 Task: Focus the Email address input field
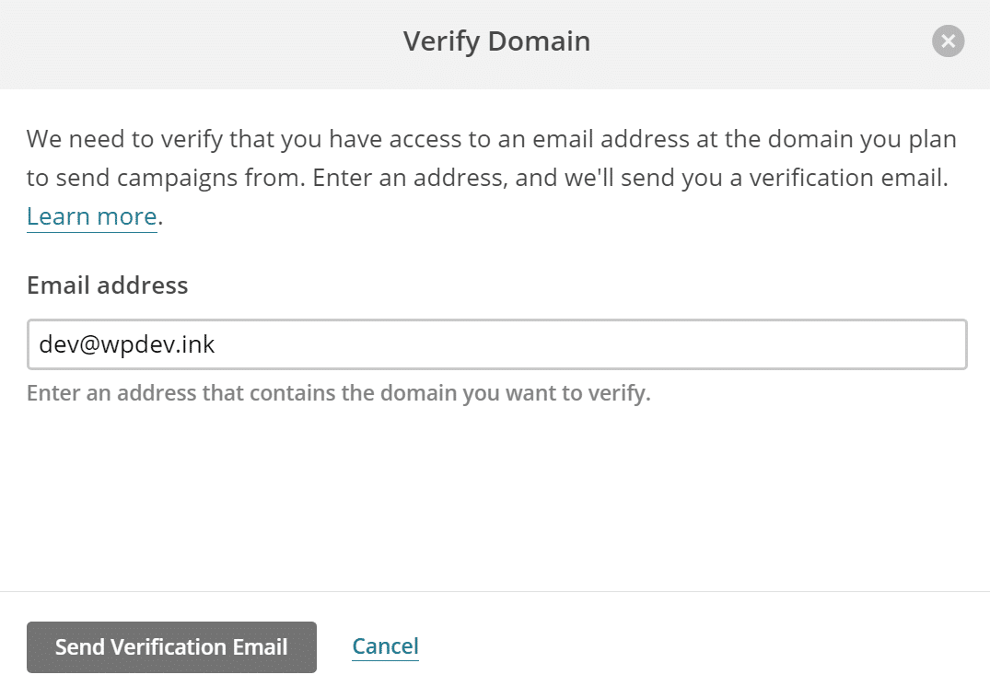click(x=496, y=344)
